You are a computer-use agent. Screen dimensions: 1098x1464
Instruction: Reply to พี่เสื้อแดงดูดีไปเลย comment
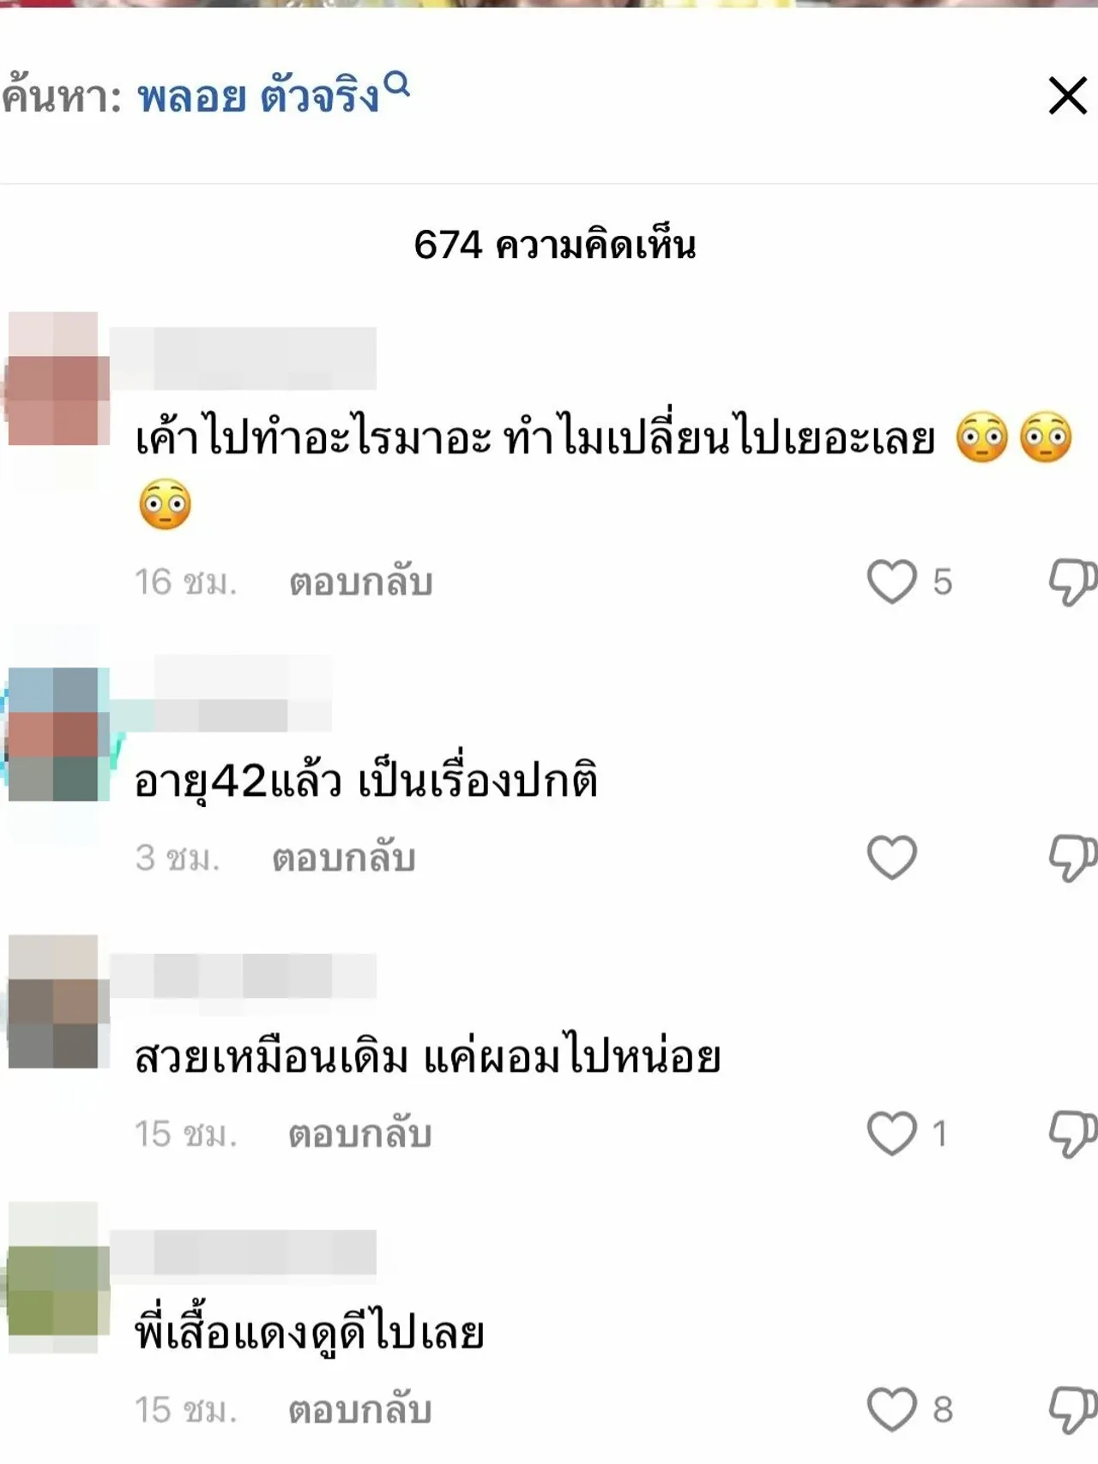tap(359, 1410)
